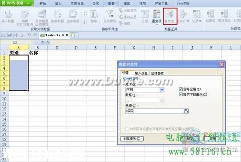The width and height of the screenshot is (241, 162).
Task: Toggle the 忽略空值 checkbox
Action: point(181,89)
